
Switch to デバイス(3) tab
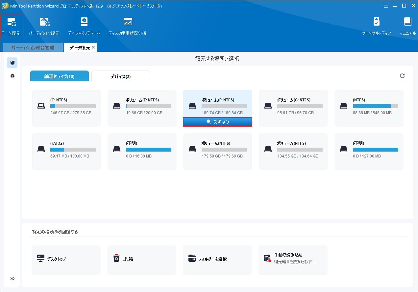pyautogui.click(x=121, y=76)
